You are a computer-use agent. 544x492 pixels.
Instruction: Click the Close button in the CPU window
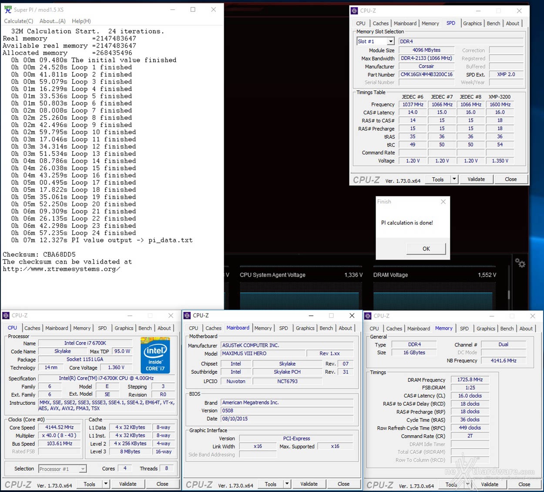coord(162,484)
